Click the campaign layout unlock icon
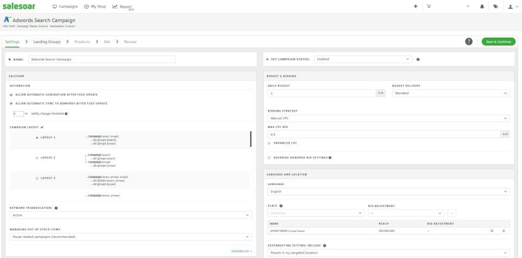 click(42, 127)
